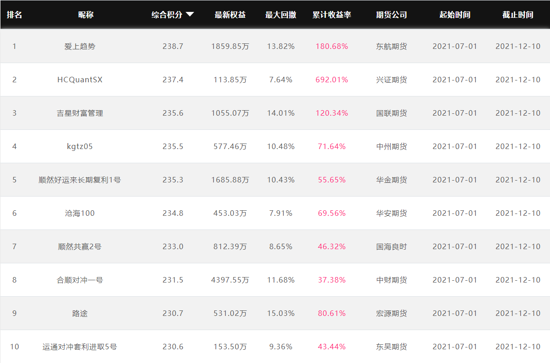The image size is (550, 363).
Task: Select drawdown value 13.82%
Action: (281, 46)
